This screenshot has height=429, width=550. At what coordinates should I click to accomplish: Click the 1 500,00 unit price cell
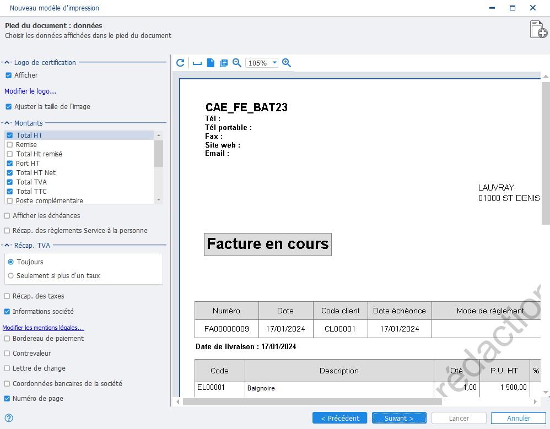(505, 388)
